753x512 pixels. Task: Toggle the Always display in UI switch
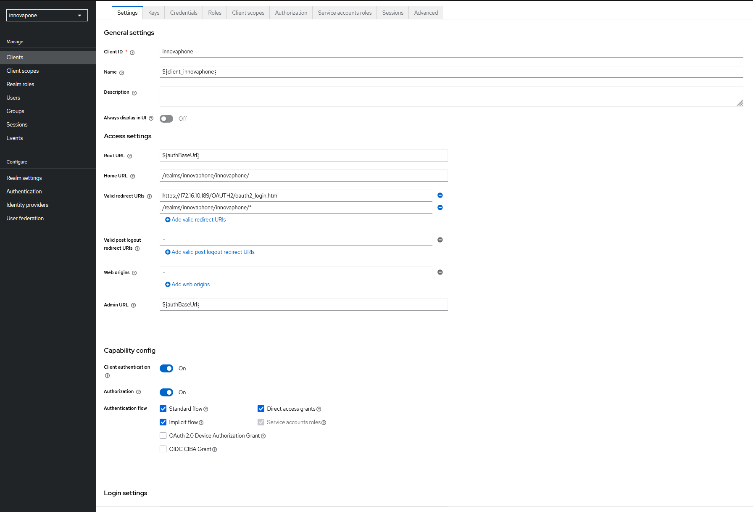click(x=166, y=119)
